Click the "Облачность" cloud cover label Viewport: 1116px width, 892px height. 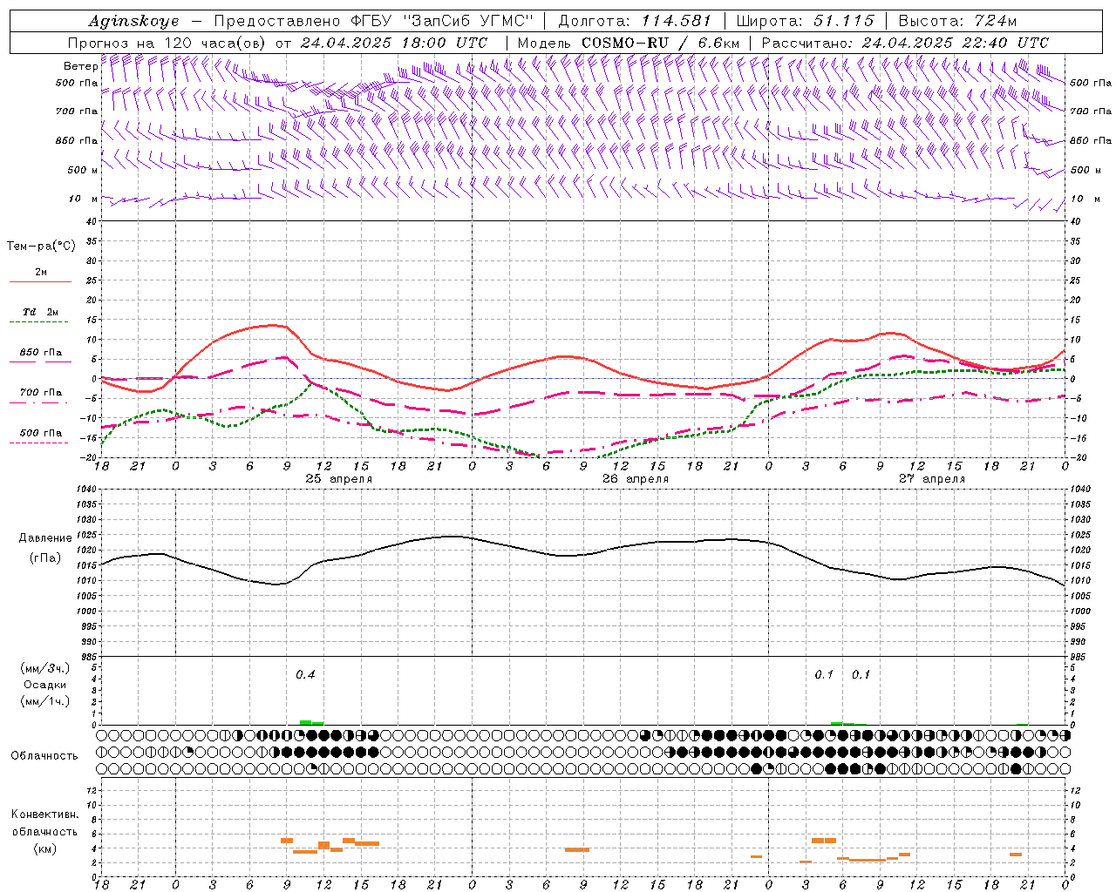[x=44, y=755]
